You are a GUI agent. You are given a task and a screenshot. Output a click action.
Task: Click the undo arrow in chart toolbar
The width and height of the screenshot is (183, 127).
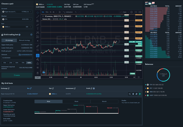coord(76,12)
